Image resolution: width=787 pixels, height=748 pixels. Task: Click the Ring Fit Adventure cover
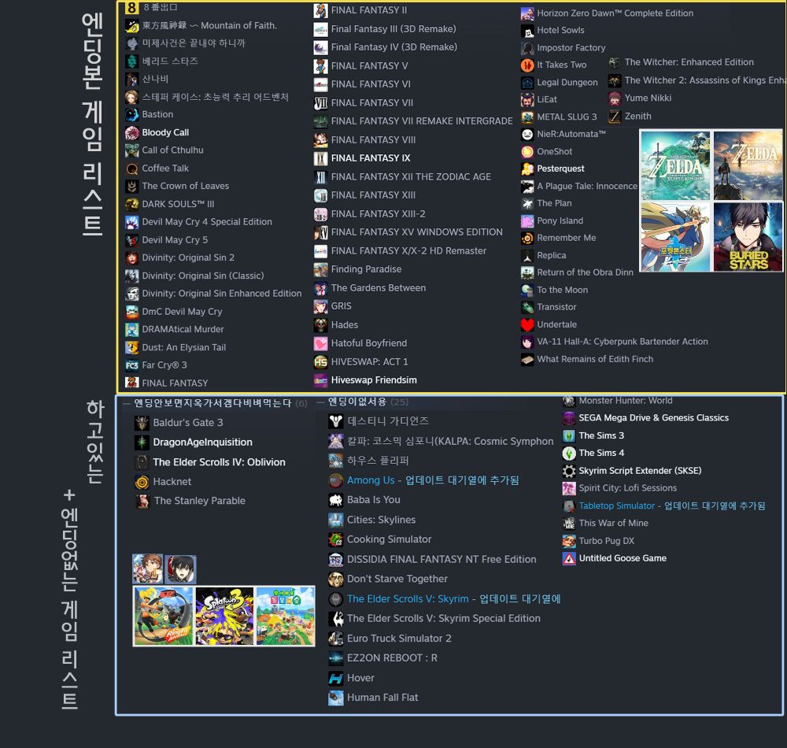164,616
